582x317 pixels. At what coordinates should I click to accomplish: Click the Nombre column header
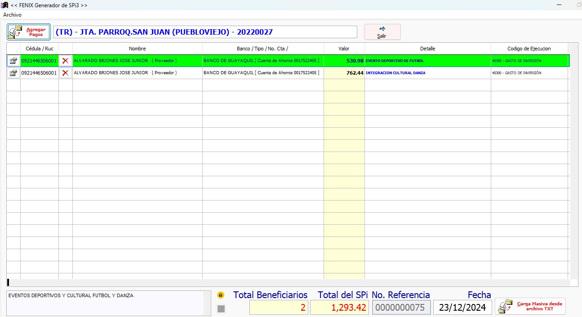pyautogui.click(x=137, y=49)
